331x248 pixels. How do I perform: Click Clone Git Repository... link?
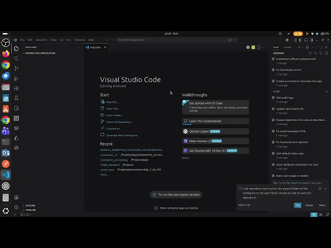[119, 122]
